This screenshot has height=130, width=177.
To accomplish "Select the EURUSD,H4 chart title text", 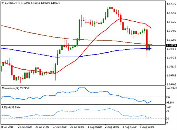I will 12,3.
